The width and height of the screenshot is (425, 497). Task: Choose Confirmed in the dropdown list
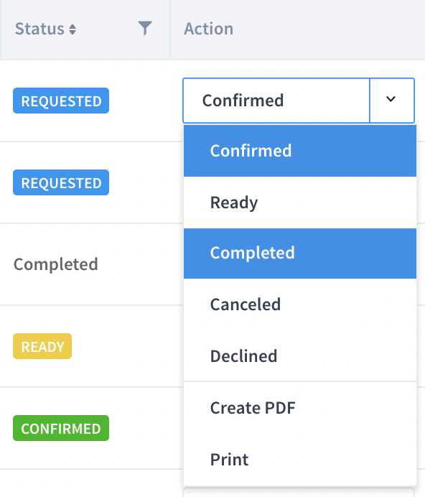click(x=300, y=151)
